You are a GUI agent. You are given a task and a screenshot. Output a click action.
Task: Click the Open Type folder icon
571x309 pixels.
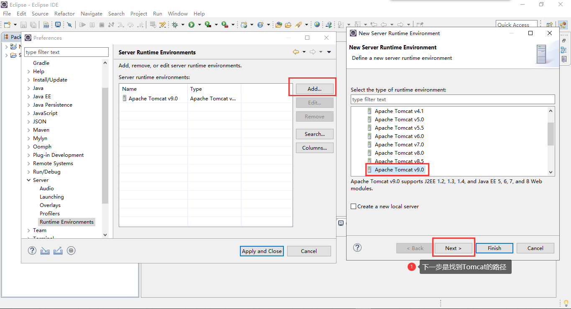[279, 25]
